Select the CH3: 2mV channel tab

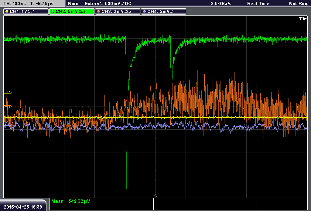pyautogui.click(x=118, y=12)
